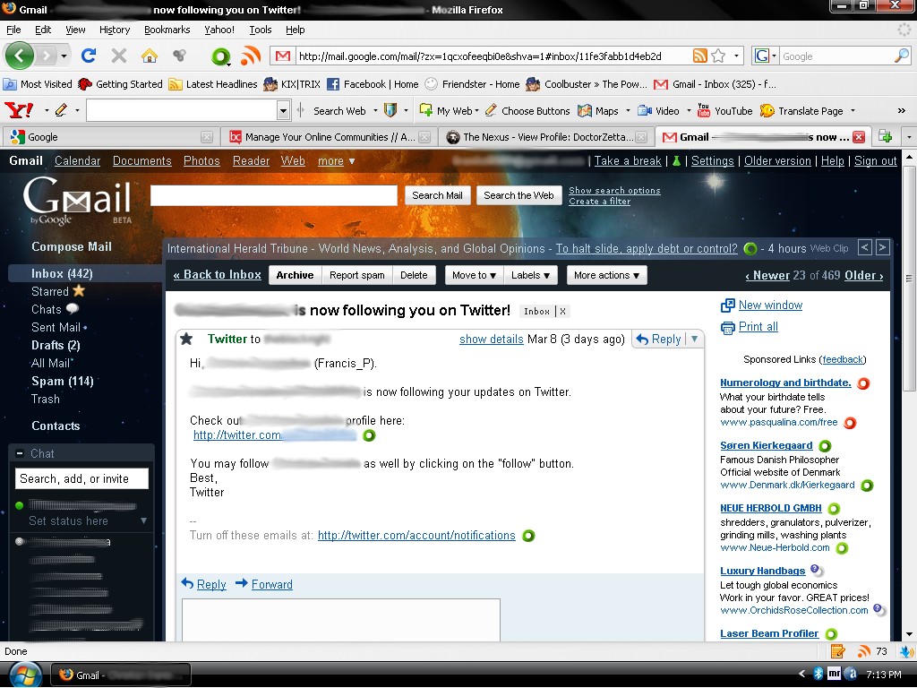Collapse the Chat panel with minus toggle
The width and height of the screenshot is (917, 688).
(x=20, y=453)
